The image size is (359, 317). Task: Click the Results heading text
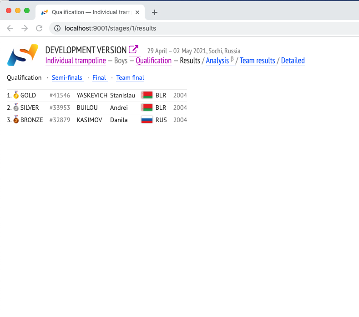pos(190,61)
